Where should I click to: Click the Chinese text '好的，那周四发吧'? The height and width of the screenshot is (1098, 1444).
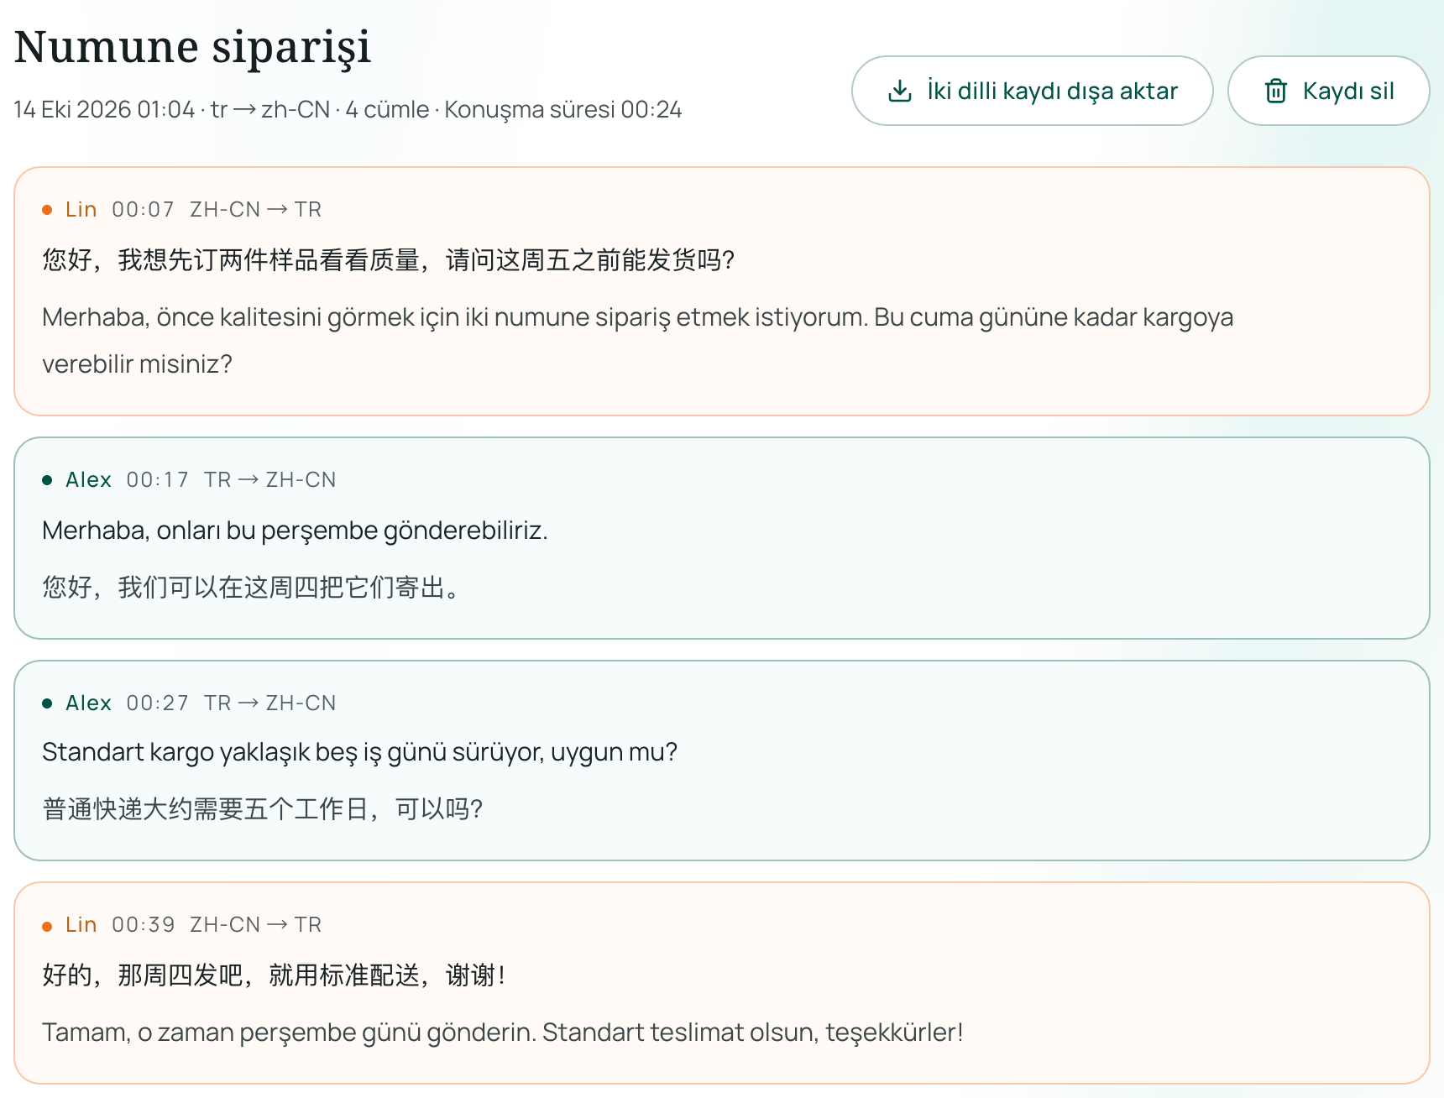274,975
